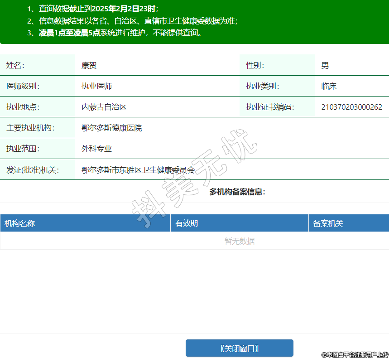This screenshot has height=358, width=389.
Task: Click the 鄂尔多斯德康医院 institution value
Action: pyautogui.click(x=111, y=128)
